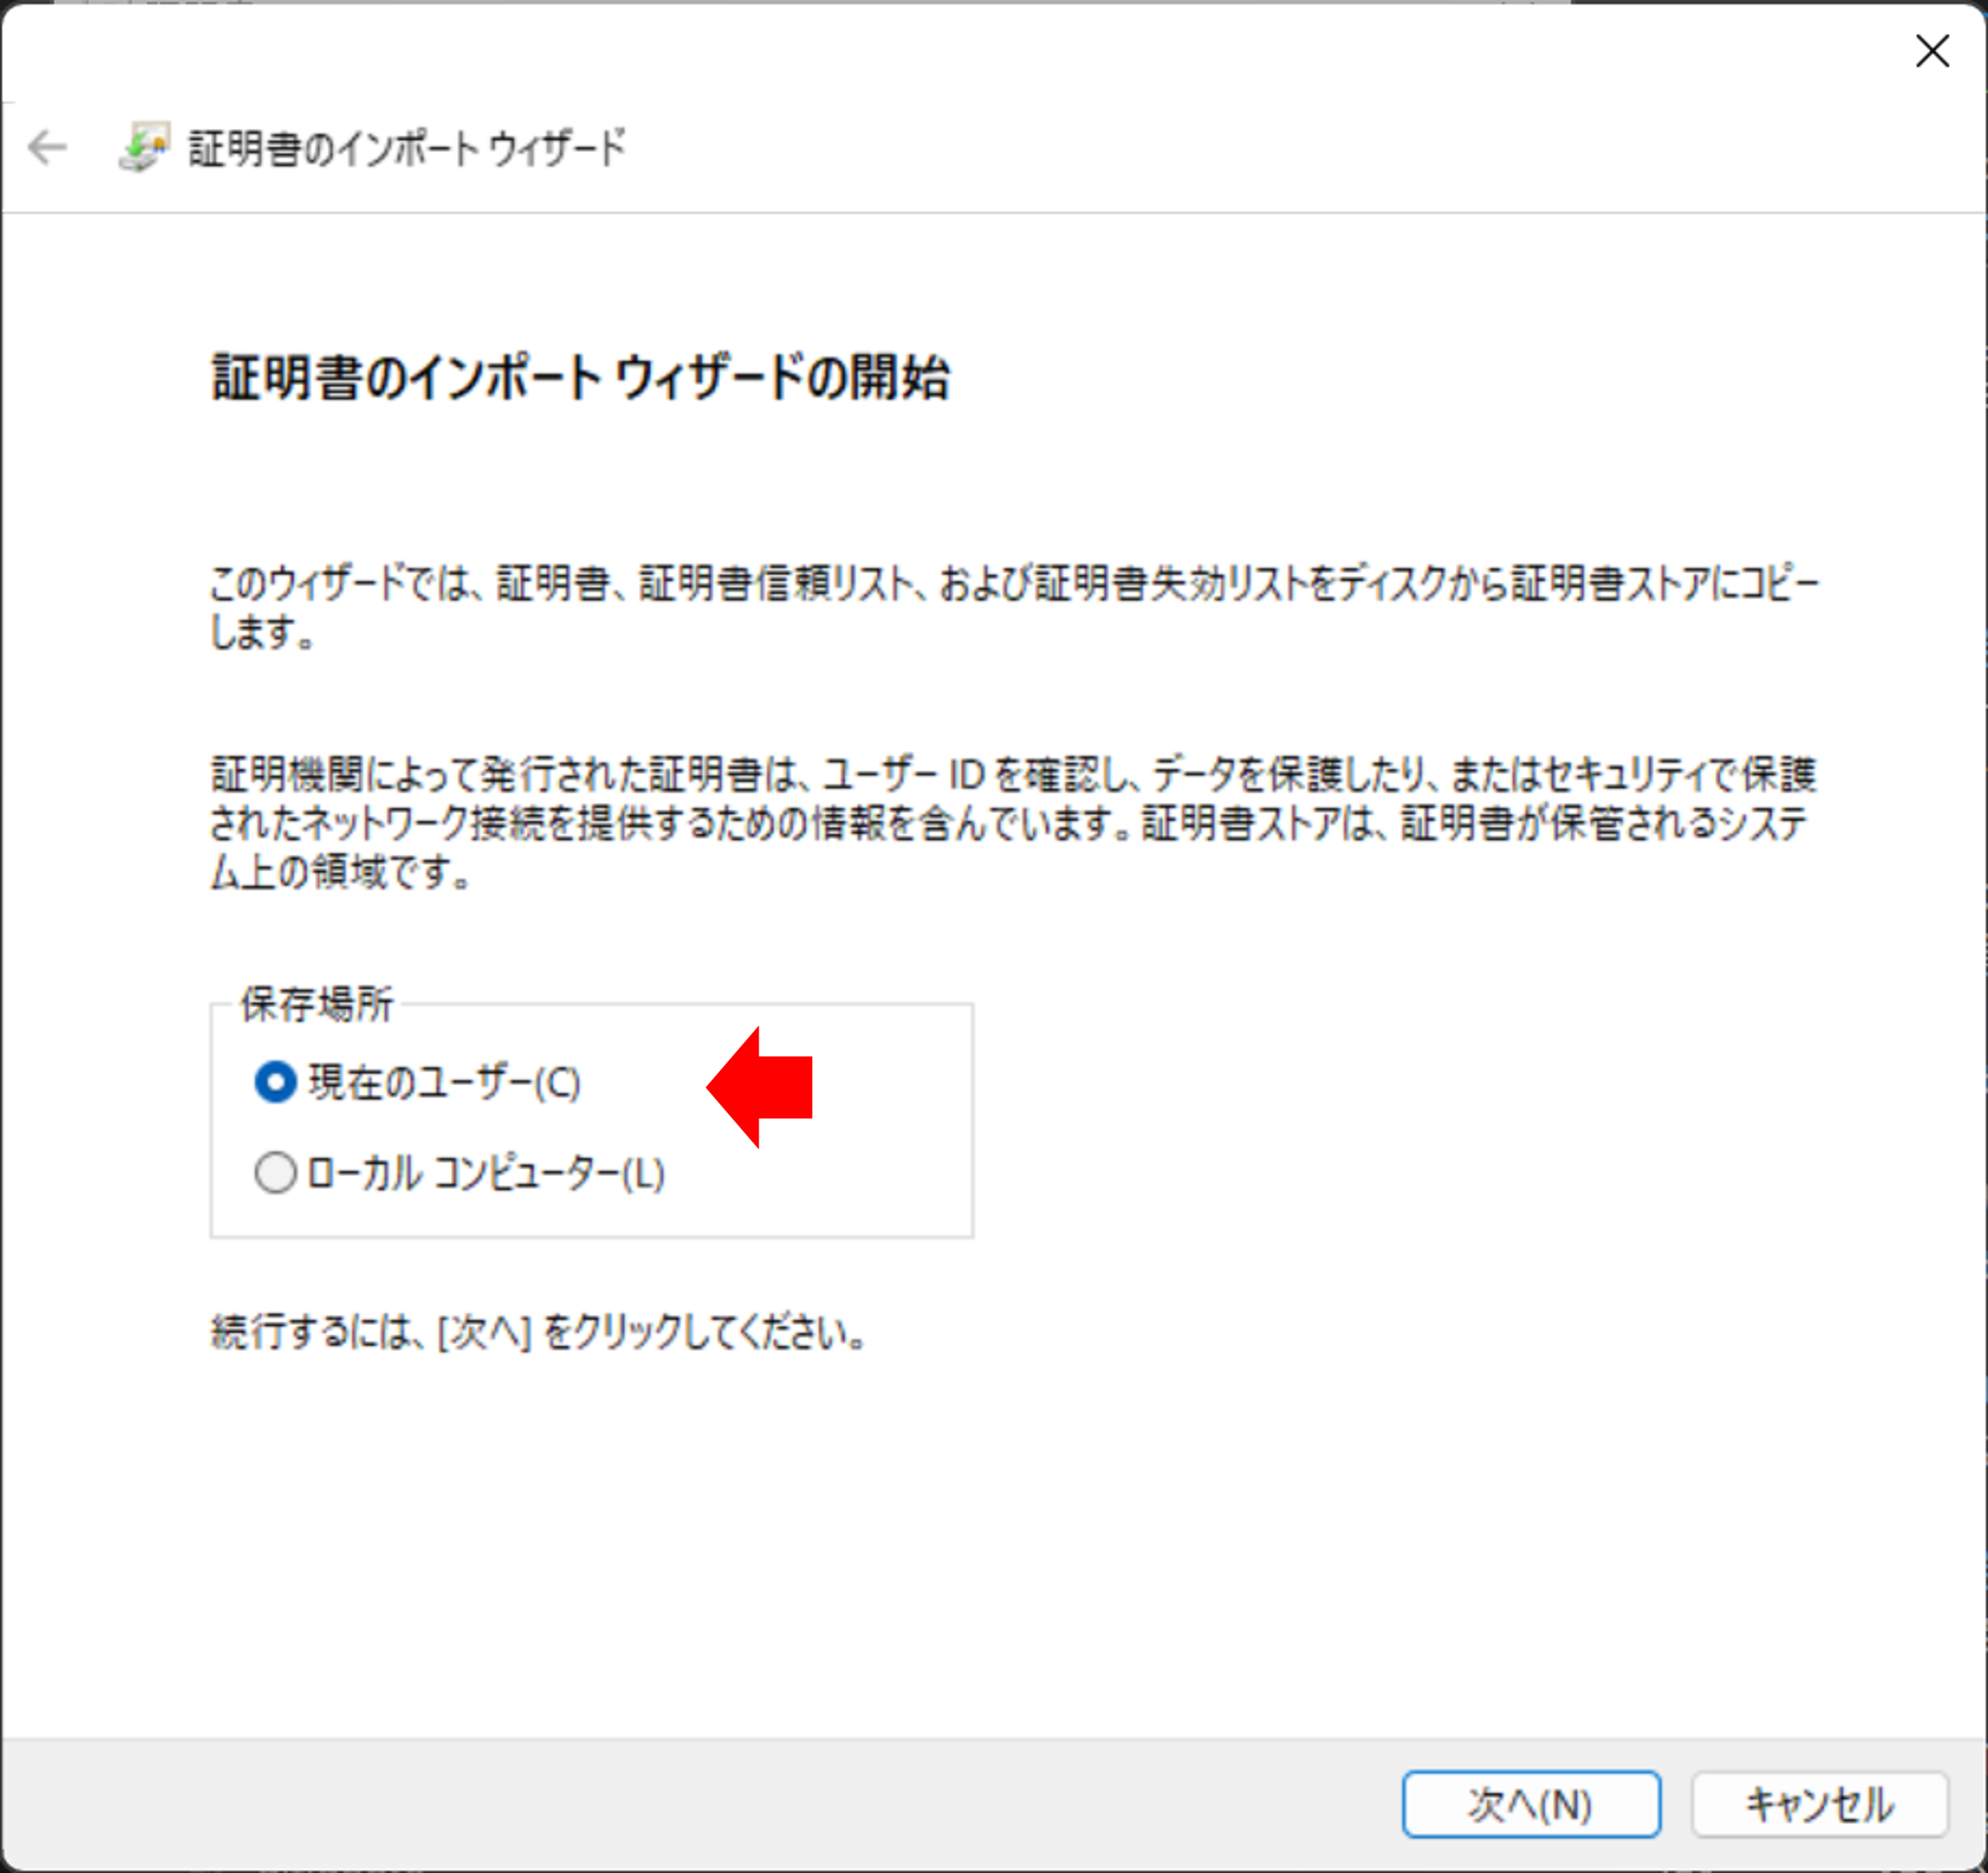Image resolution: width=1988 pixels, height=1873 pixels.
Task: Click the 現在のユーザー(C) label text
Action: pyautogui.click(x=443, y=1082)
